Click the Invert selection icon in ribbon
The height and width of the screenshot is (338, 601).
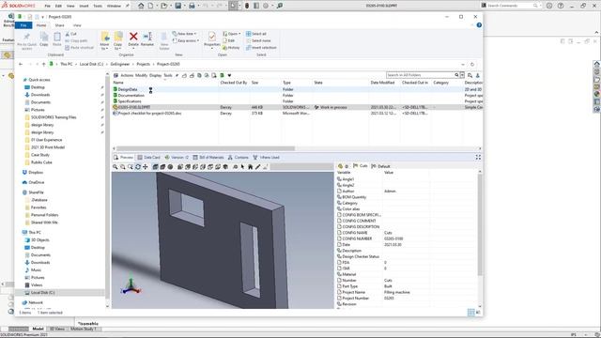248,48
